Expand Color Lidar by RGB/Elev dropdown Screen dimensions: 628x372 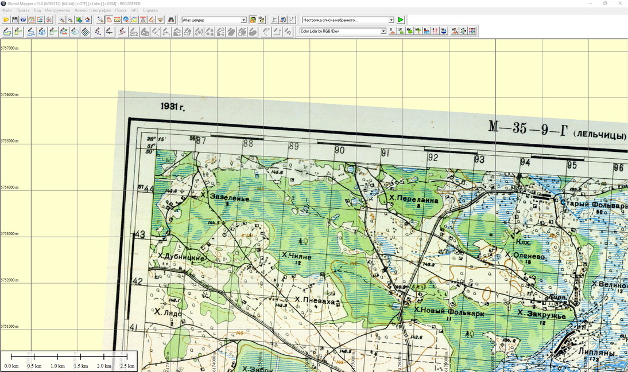coord(383,32)
